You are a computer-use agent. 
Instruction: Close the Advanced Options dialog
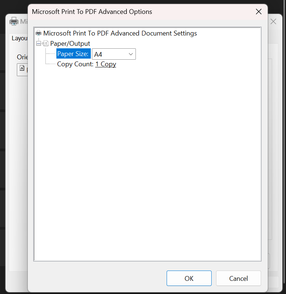tap(259, 11)
